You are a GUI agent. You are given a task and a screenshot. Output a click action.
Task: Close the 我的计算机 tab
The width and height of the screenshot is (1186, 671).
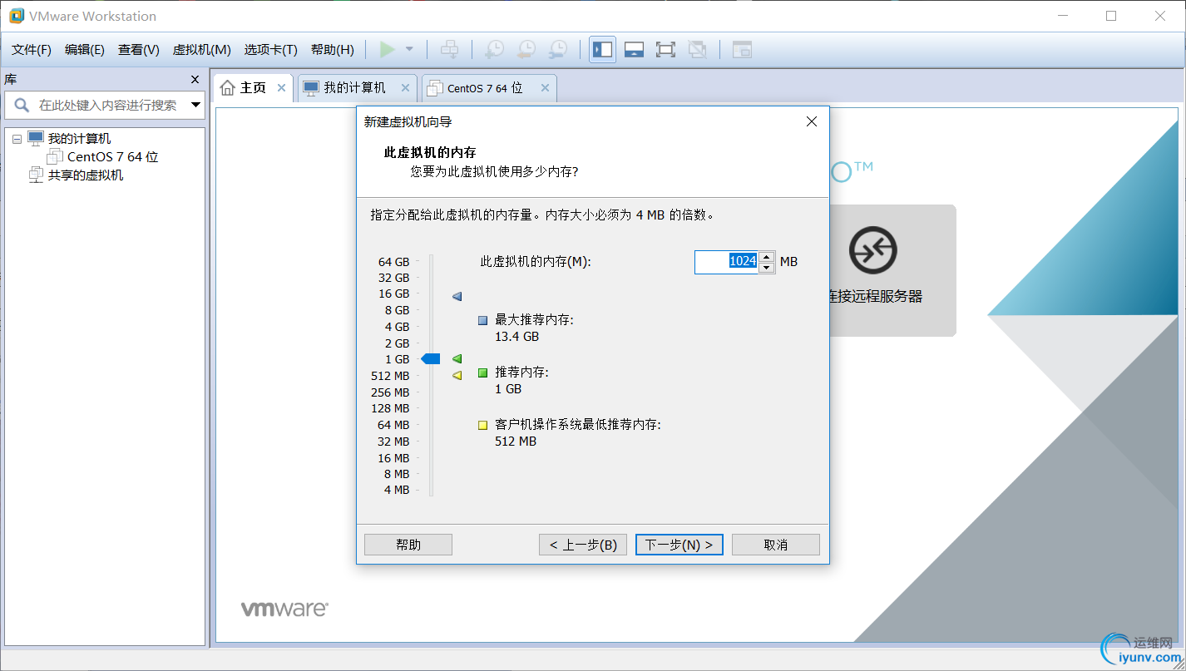(x=406, y=87)
